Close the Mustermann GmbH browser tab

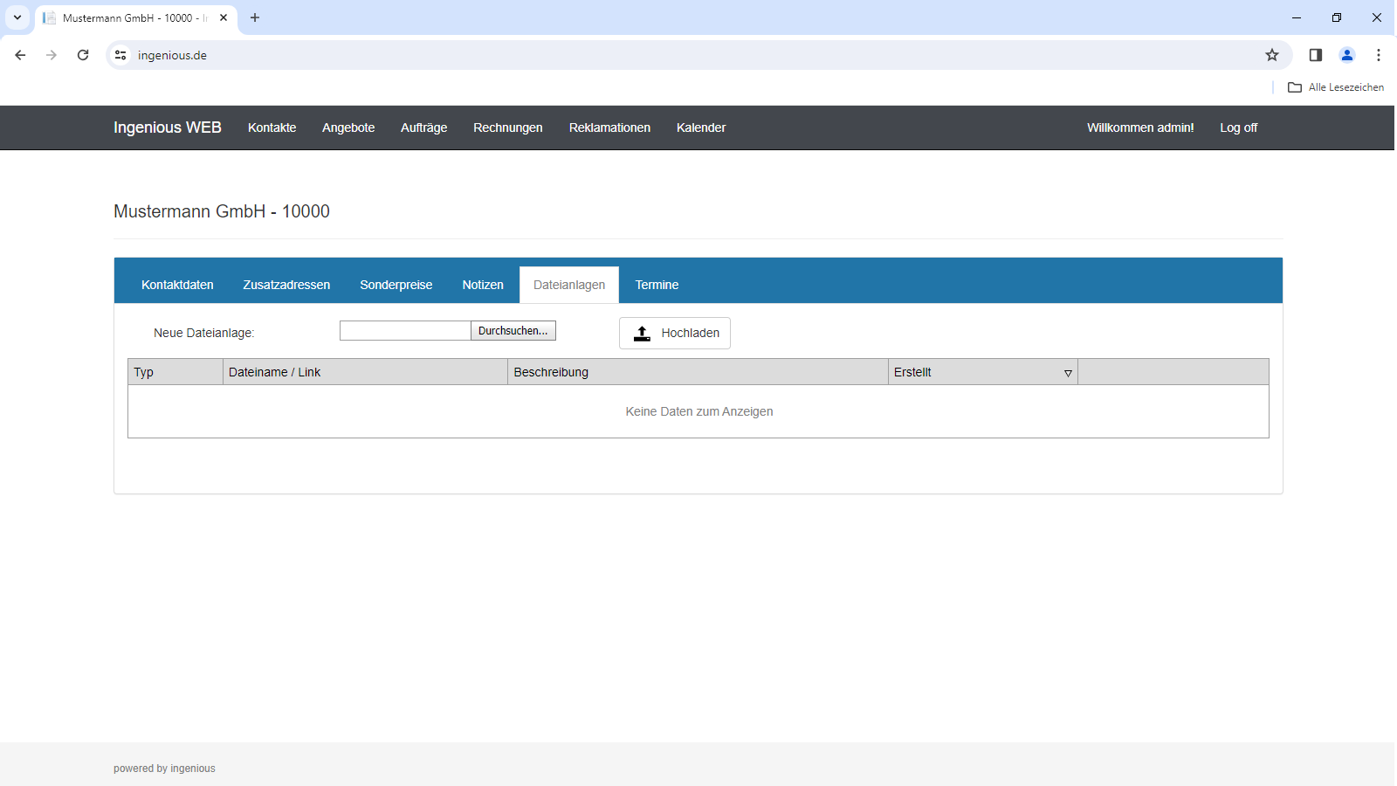coord(224,17)
